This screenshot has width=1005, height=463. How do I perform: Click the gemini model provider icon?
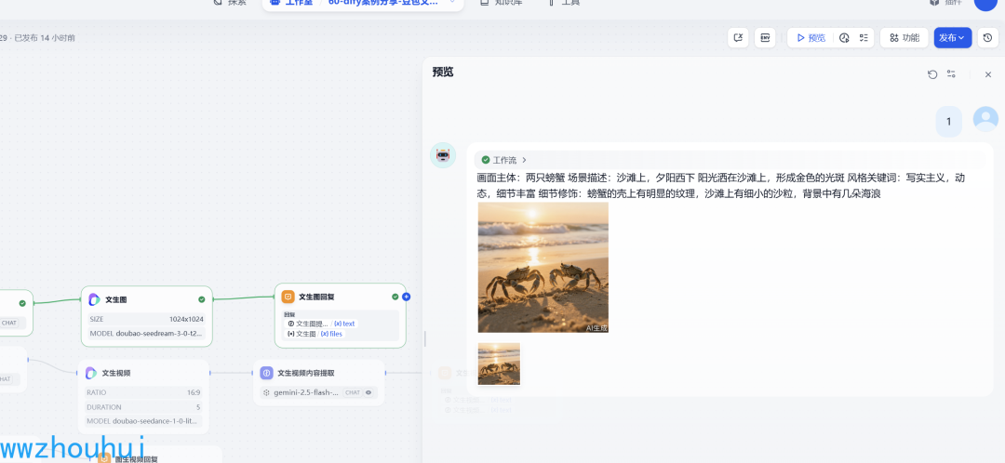(x=267, y=392)
